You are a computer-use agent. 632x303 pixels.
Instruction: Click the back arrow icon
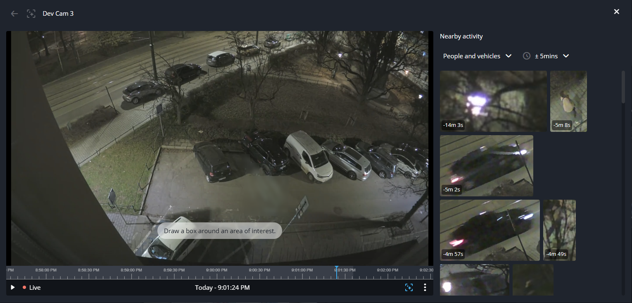(14, 14)
